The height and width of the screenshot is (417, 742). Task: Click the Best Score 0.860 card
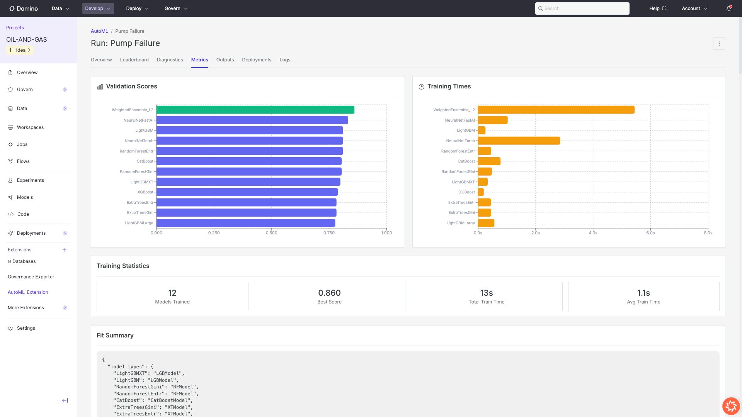330,297
